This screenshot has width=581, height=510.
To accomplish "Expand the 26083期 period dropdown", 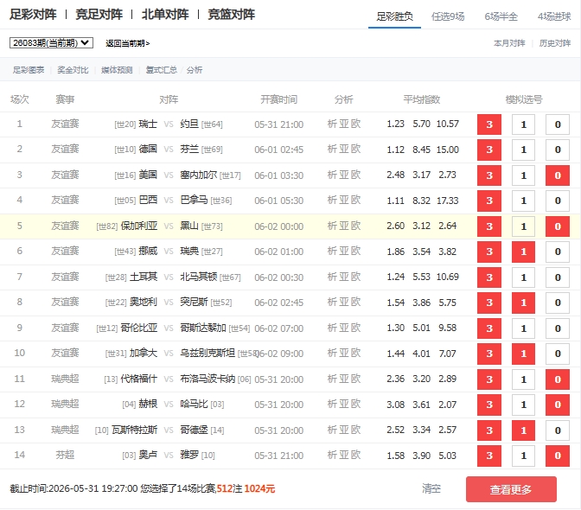I will 51,43.
